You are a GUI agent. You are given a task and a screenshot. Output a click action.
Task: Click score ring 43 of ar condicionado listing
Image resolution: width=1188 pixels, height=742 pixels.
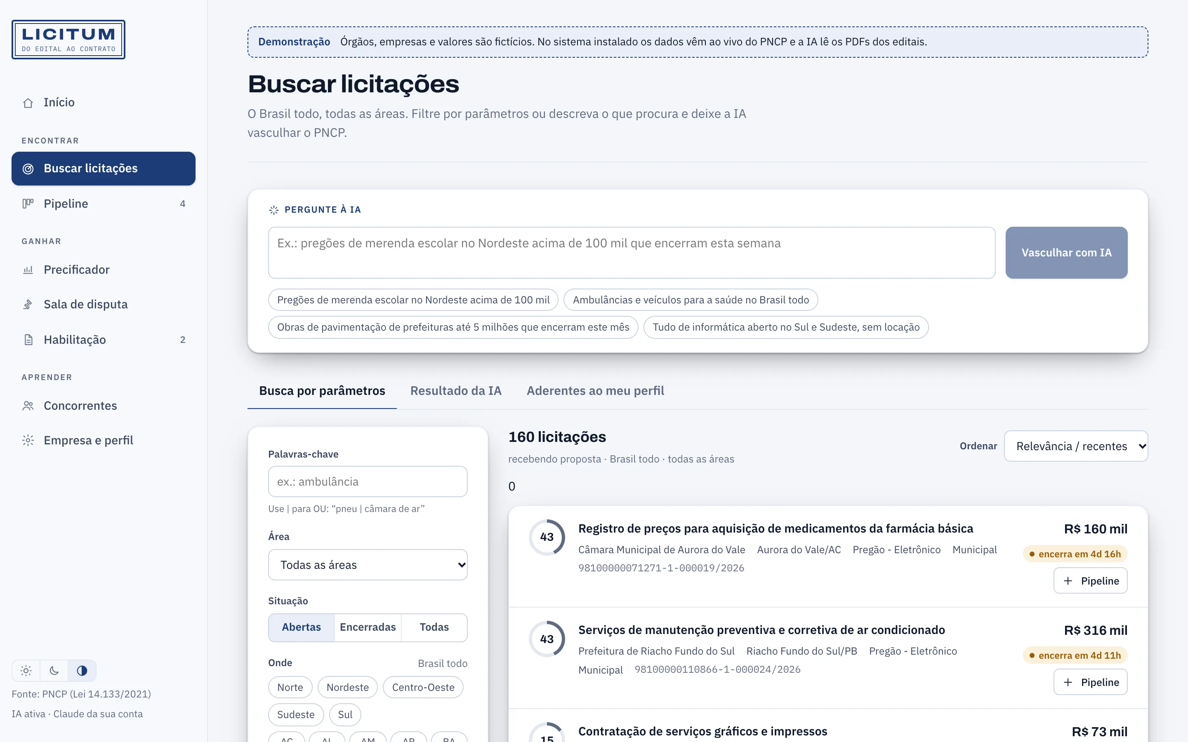pyautogui.click(x=547, y=639)
